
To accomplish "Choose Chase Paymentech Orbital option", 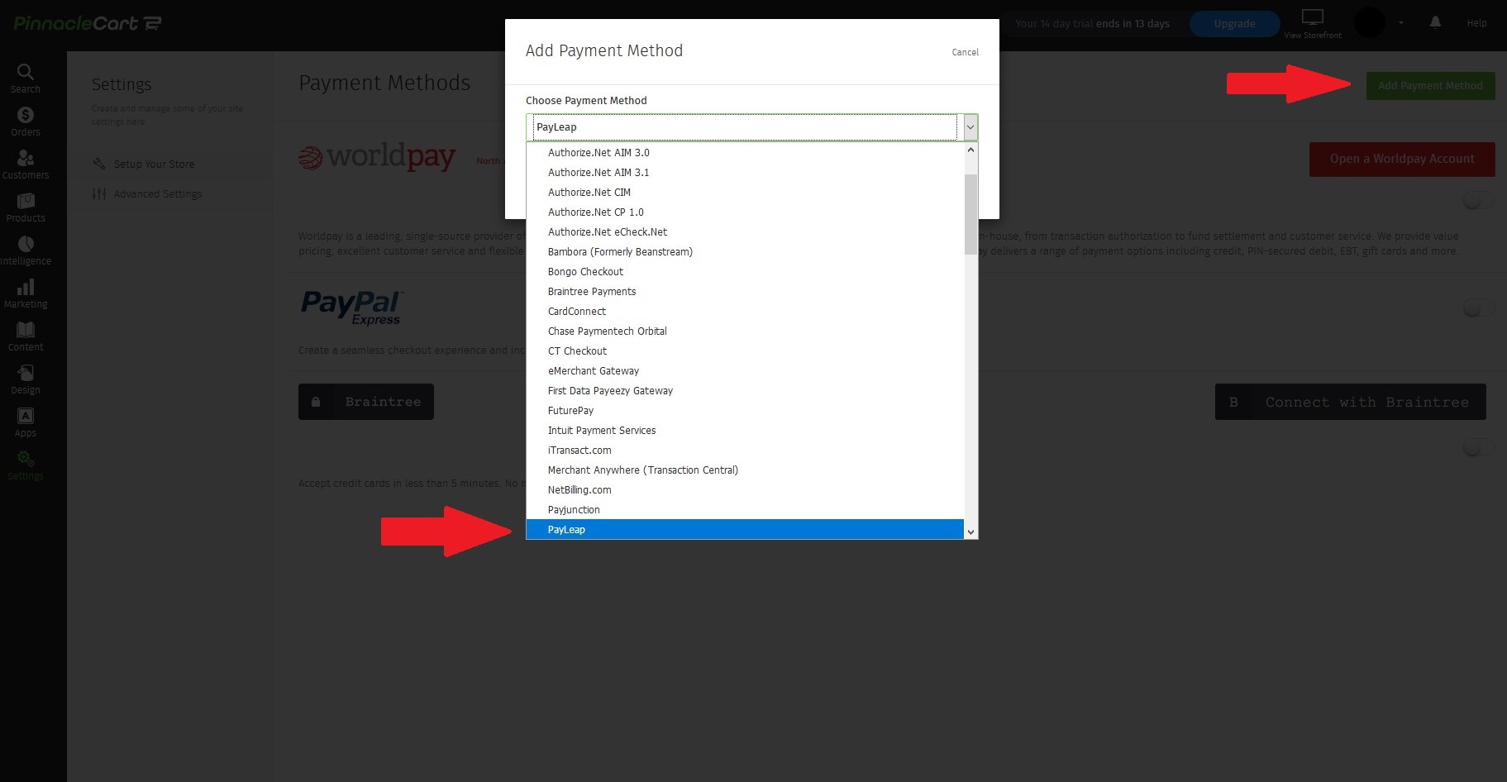I will [745, 331].
